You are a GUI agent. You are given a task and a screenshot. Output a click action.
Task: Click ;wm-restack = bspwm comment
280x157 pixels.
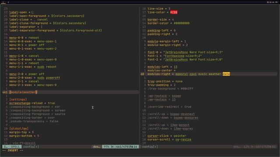pyautogui.click(x=164, y=96)
